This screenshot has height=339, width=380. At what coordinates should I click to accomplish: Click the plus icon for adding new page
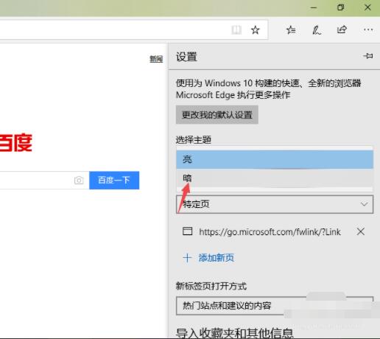tap(187, 258)
